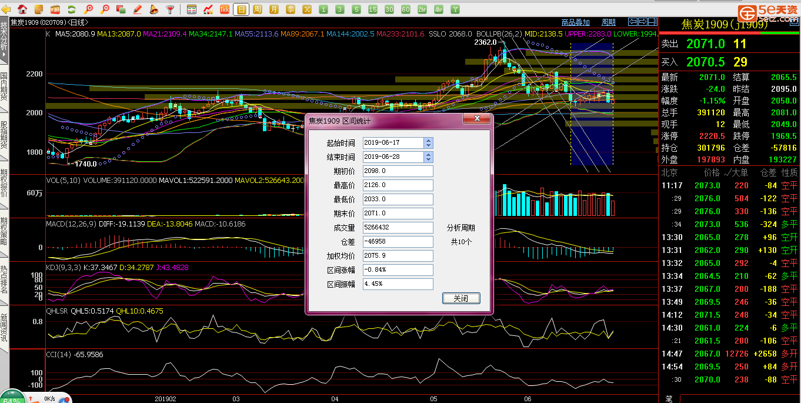Select the 60-minute period button
The width and height of the screenshot is (801, 403).
click(406, 9)
